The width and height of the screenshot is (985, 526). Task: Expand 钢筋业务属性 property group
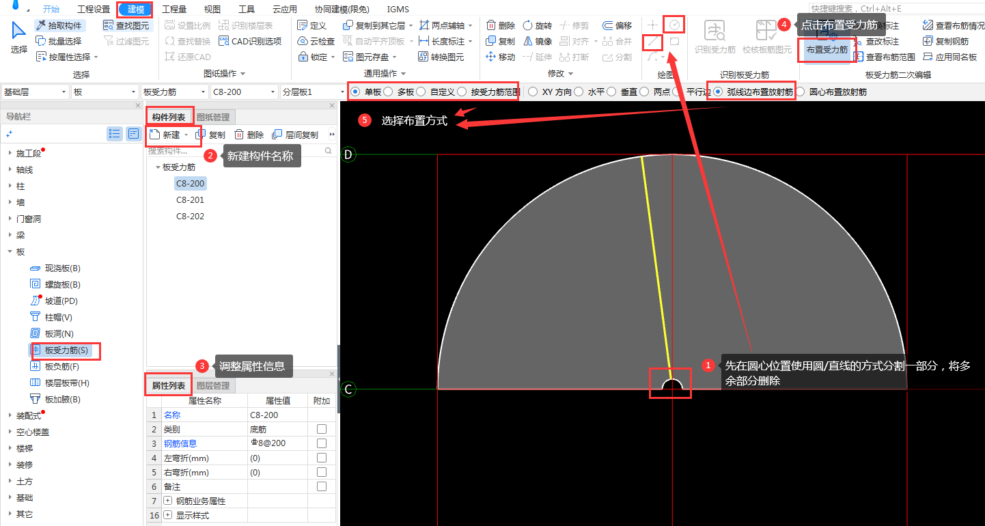tap(168, 501)
